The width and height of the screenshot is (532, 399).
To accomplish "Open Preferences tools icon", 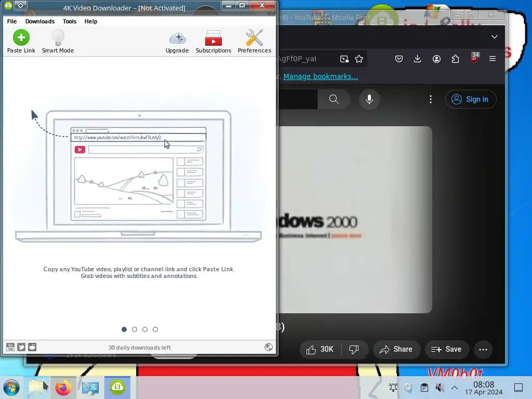I will click(255, 42).
